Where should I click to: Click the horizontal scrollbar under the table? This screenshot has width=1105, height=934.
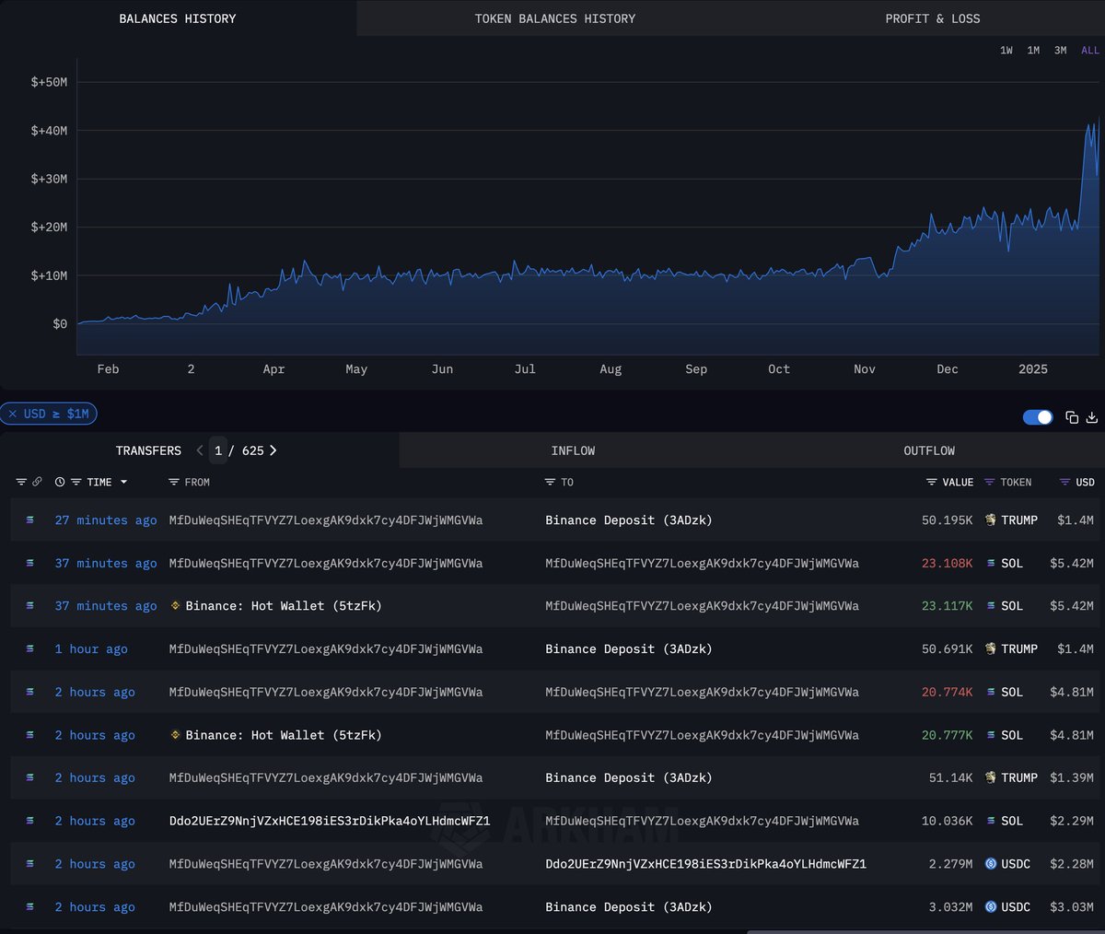click(925, 931)
